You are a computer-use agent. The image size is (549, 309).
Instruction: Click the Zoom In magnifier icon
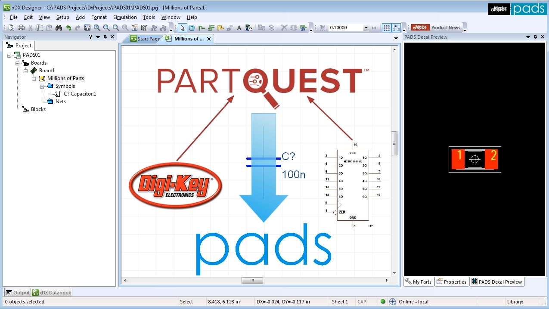click(97, 28)
